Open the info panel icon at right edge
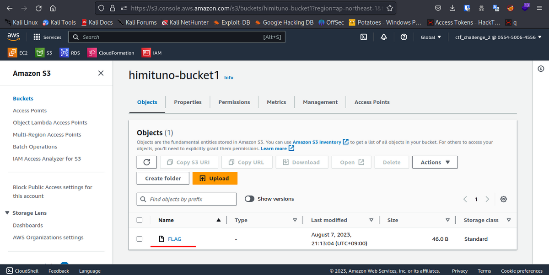 tap(541, 69)
